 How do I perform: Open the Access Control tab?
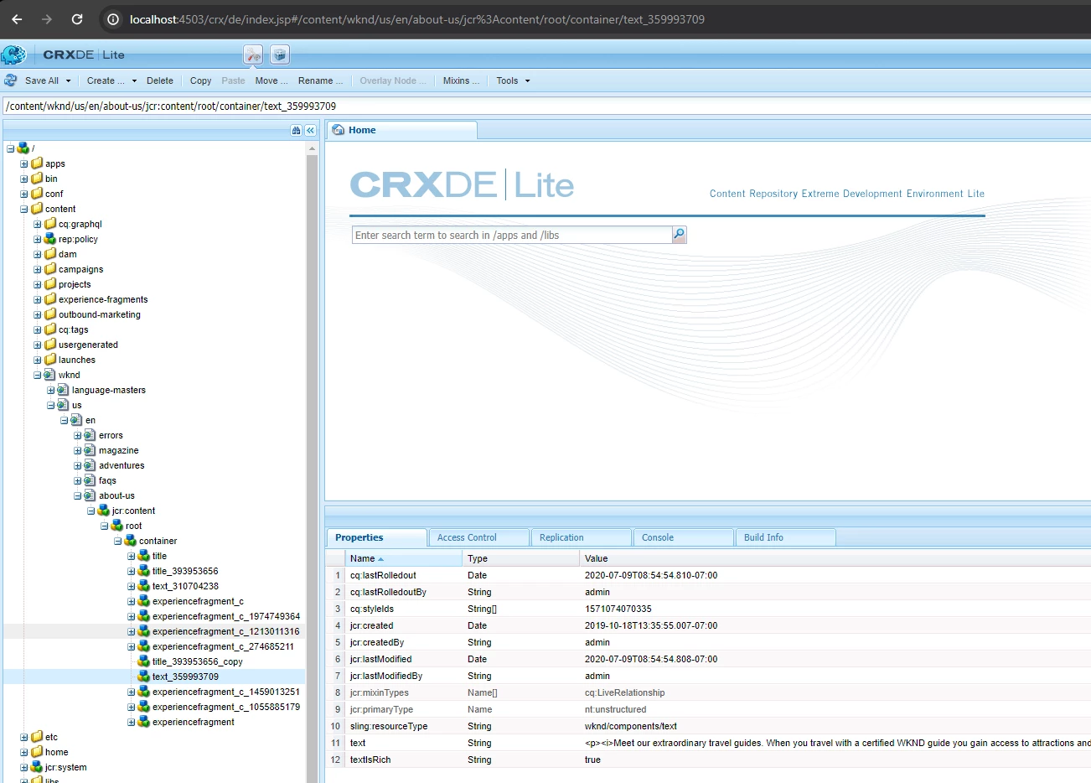click(478, 537)
